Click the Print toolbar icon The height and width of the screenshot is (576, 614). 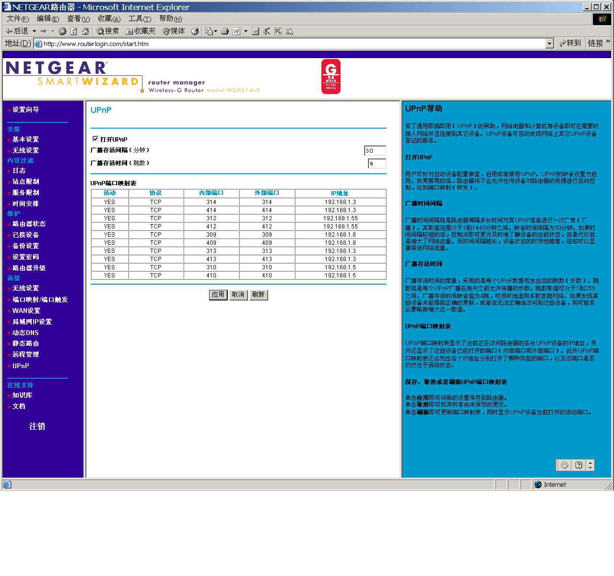coord(225,31)
